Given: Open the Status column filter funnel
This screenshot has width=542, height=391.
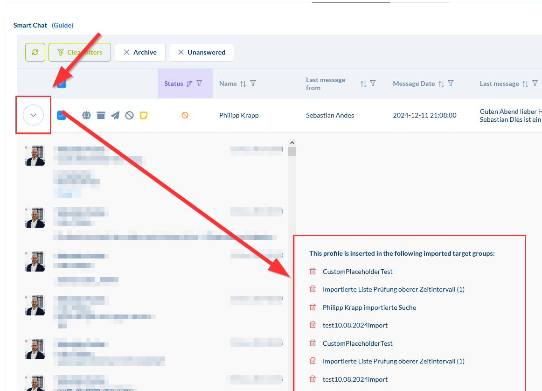Looking at the screenshot, I should (x=199, y=84).
